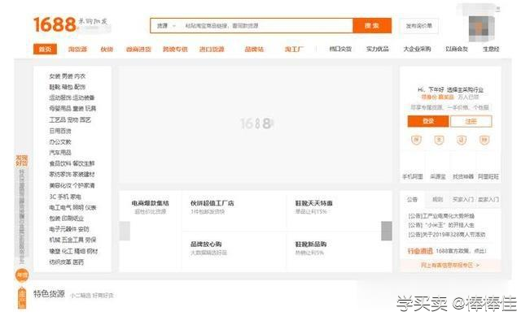The width and height of the screenshot is (521, 316).
Task: Open the 母婴用品 童装 玩具 category
Action: pyautogui.click(x=72, y=108)
